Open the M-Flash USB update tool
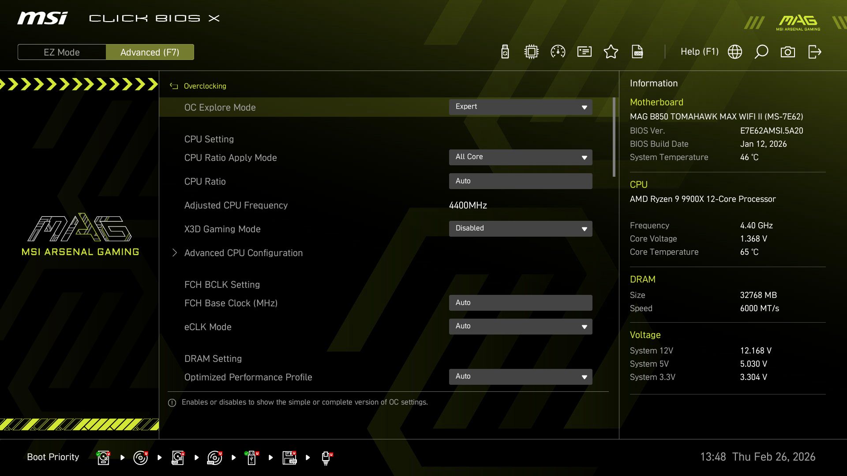This screenshot has height=476, width=847. 504,52
